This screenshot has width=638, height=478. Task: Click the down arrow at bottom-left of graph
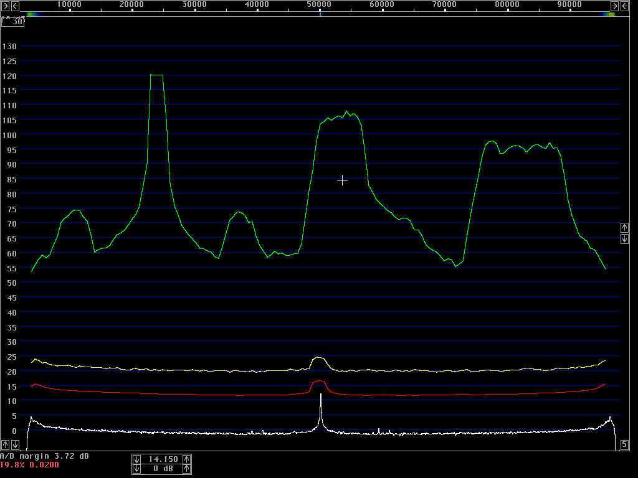tap(15, 444)
